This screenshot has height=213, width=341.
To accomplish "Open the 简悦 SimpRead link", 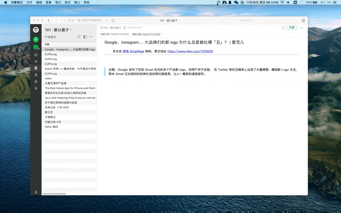I will (133, 51).
